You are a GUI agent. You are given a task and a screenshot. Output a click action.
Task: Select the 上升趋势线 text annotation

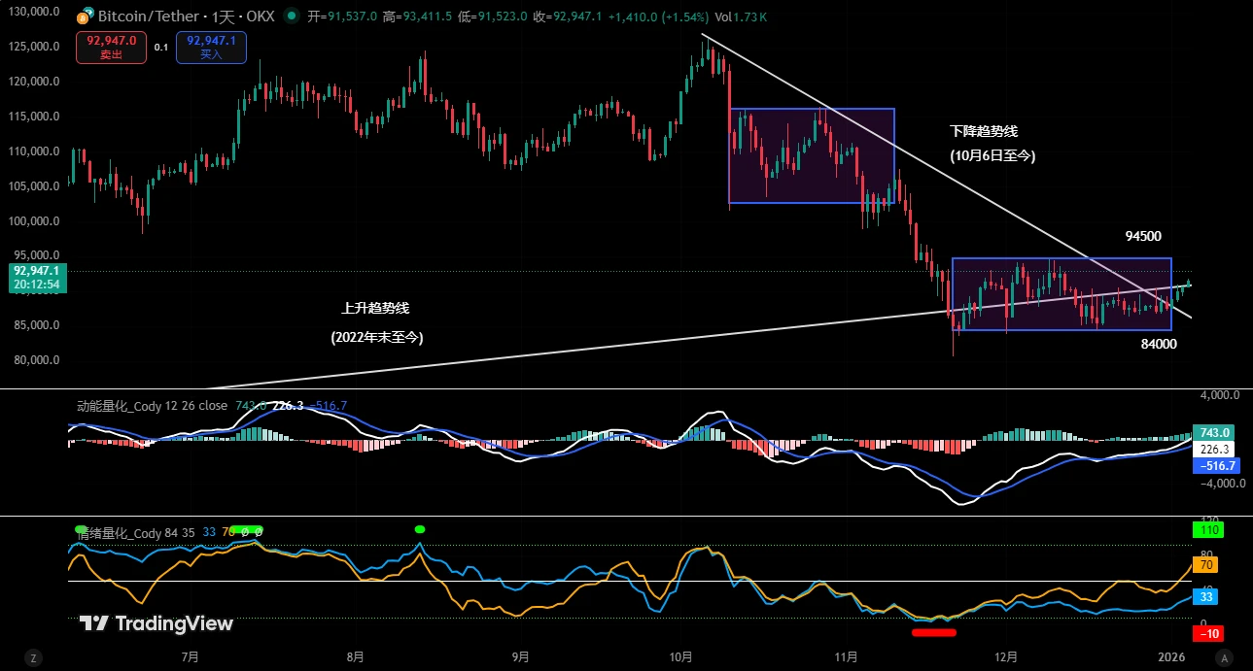click(375, 308)
